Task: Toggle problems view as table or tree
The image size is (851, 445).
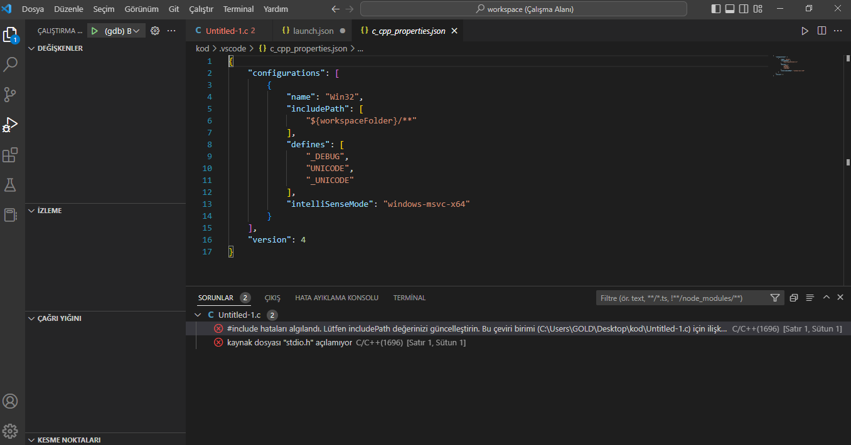Action: [x=810, y=298]
